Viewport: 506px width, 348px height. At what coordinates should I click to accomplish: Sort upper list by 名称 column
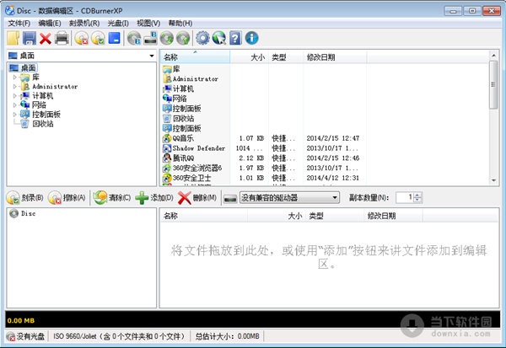click(x=195, y=57)
